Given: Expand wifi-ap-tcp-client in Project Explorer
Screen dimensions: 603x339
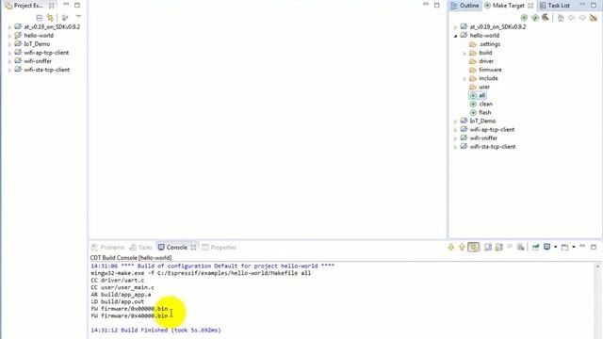Looking at the screenshot, I should click(x=9, y=53).
